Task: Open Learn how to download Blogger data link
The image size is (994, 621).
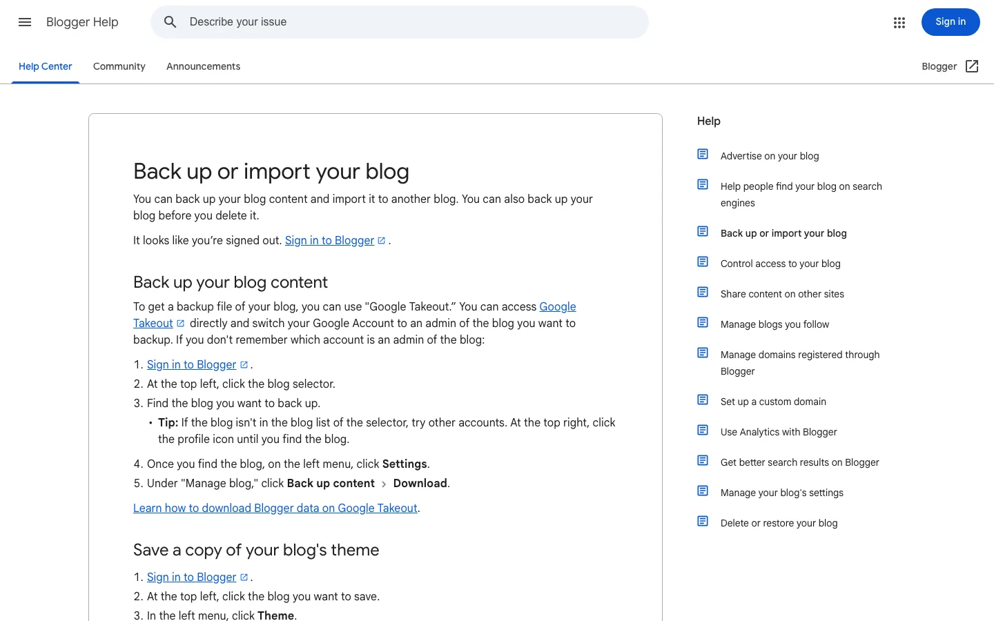Action: click(x=275, y=508)
